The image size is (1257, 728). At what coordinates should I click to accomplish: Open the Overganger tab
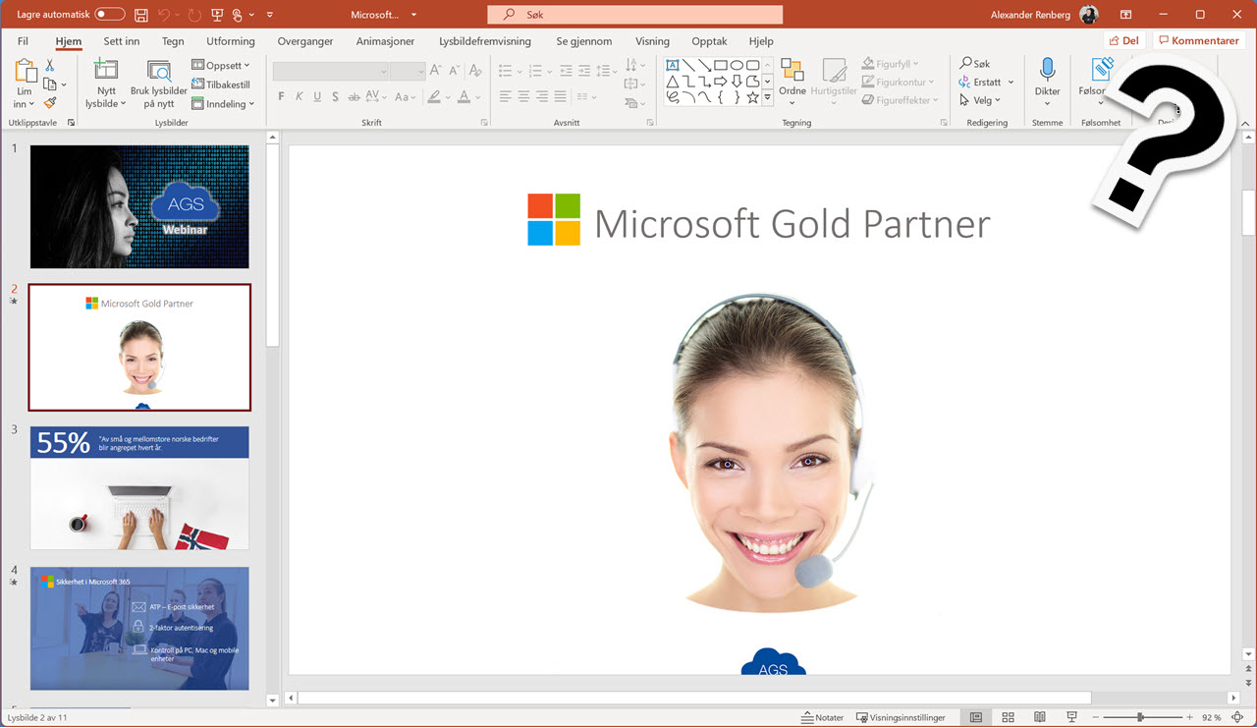point(305,41)
